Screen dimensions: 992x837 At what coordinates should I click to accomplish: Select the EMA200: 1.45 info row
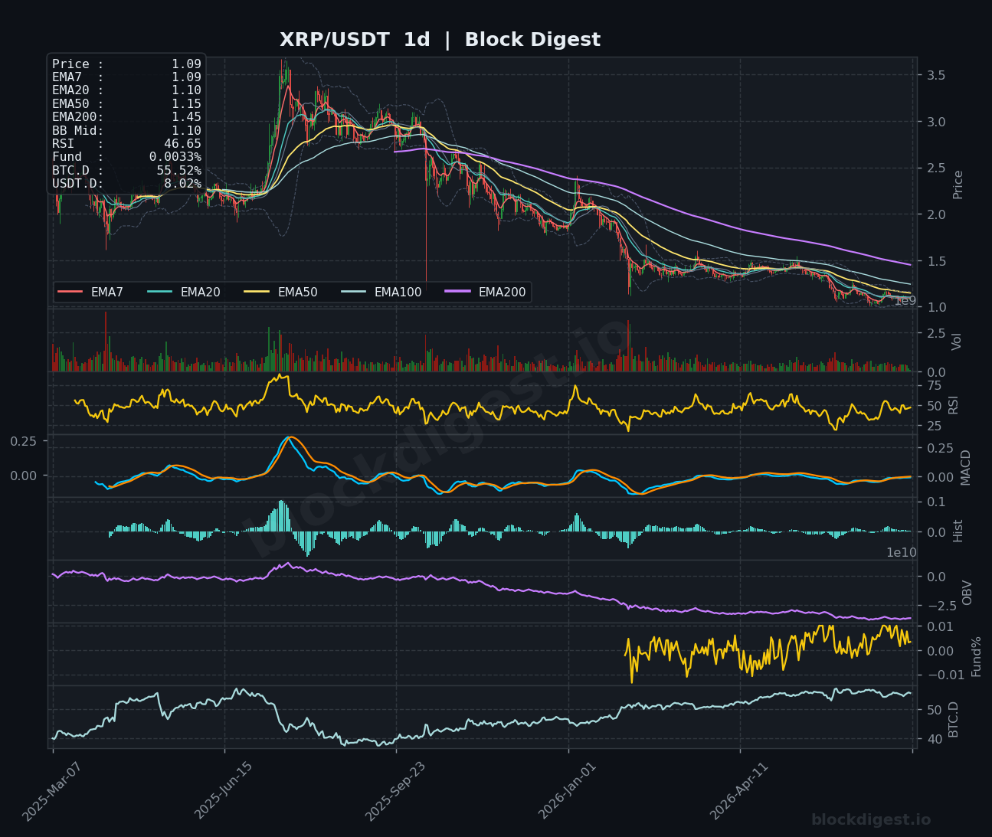126,117
